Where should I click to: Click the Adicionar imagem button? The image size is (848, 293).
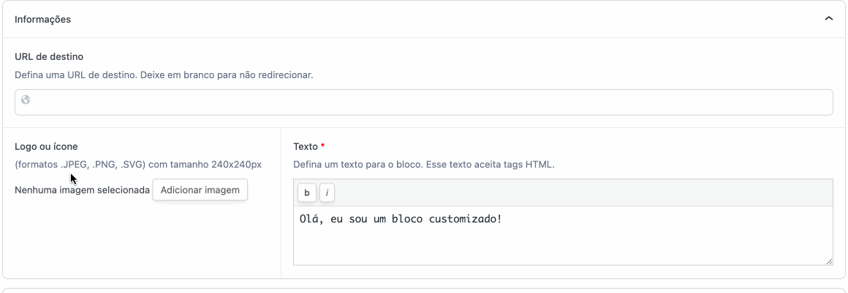200,190
